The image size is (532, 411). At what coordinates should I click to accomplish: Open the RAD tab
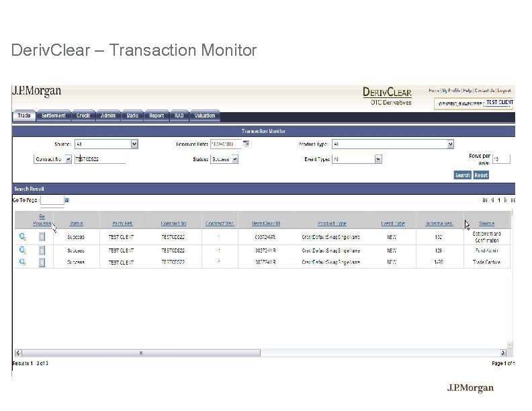(179, 116)
